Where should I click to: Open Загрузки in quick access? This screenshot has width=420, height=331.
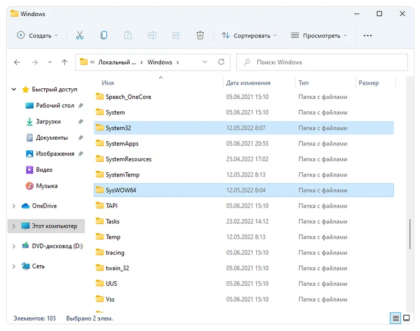pos(48,121)
